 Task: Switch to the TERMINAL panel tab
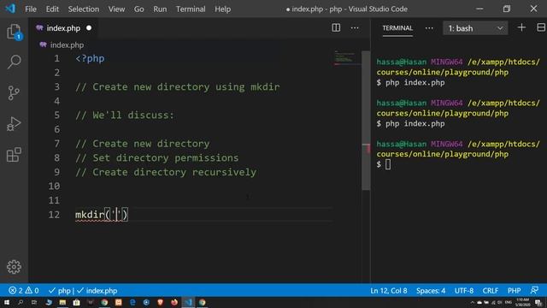(x=397, y=28)
